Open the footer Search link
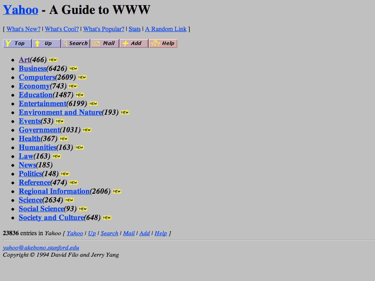 [x=109, y=233]
